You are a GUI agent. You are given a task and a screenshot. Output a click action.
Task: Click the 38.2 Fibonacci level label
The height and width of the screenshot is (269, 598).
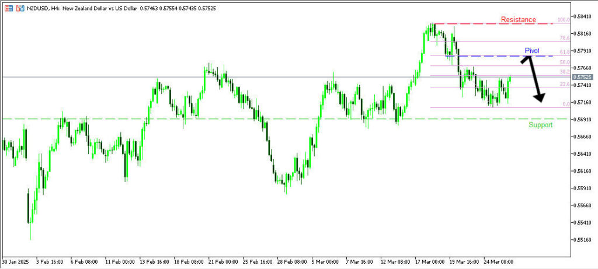click(564, 72)
